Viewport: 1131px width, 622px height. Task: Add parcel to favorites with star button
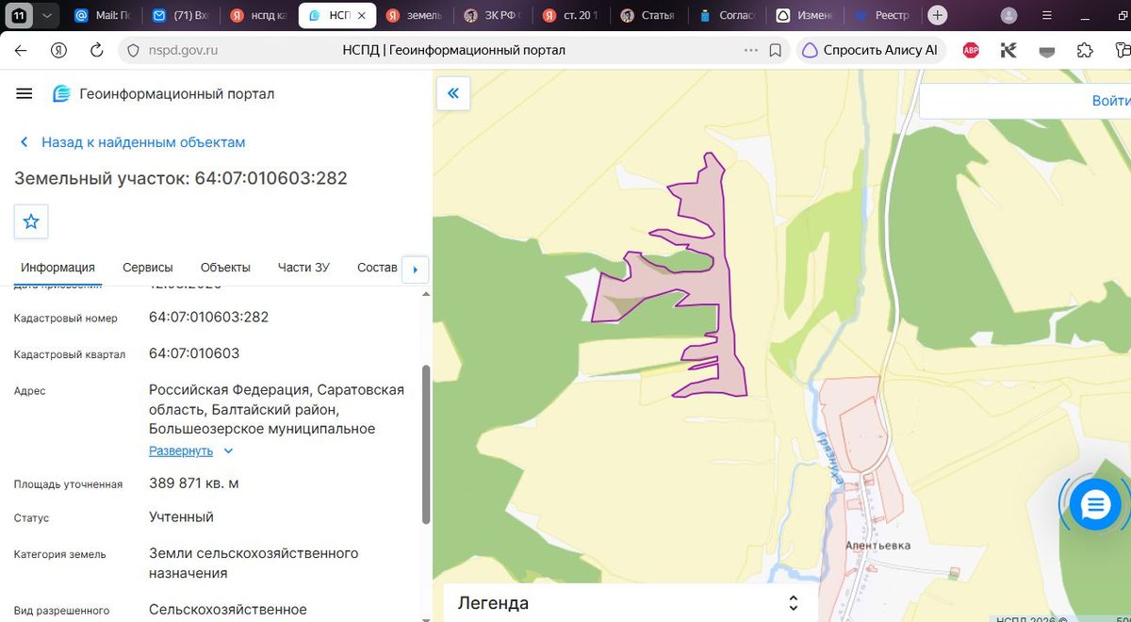pyautogui.click(x=31, y=221)
